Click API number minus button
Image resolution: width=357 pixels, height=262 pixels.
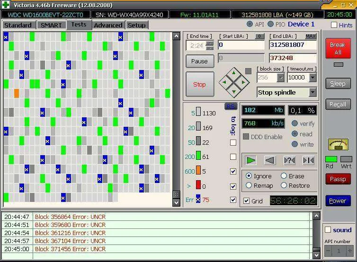coord(328,251)
